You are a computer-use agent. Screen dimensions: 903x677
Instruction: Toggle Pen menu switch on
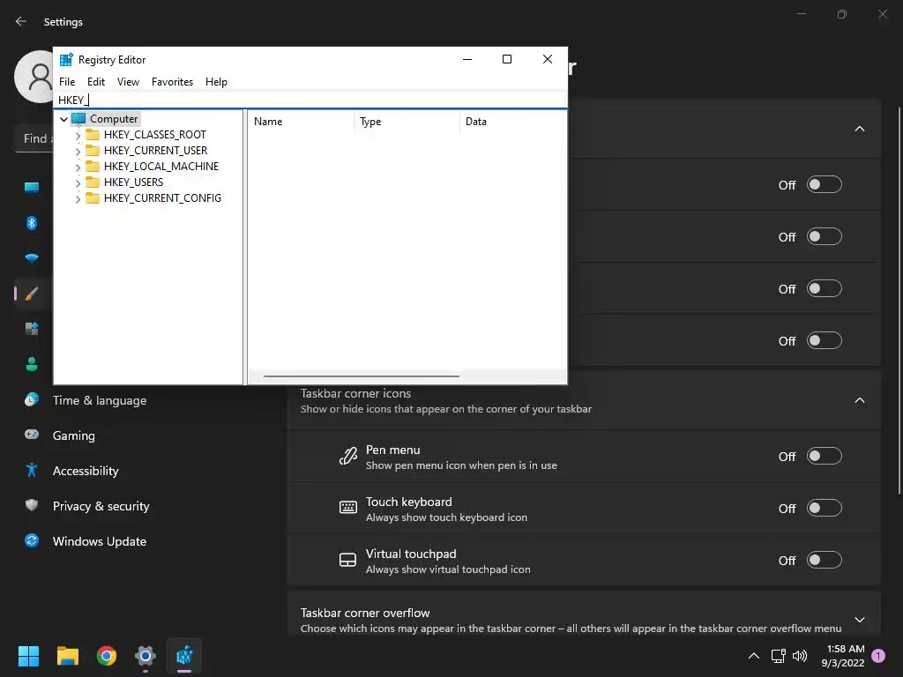point(824,456)
